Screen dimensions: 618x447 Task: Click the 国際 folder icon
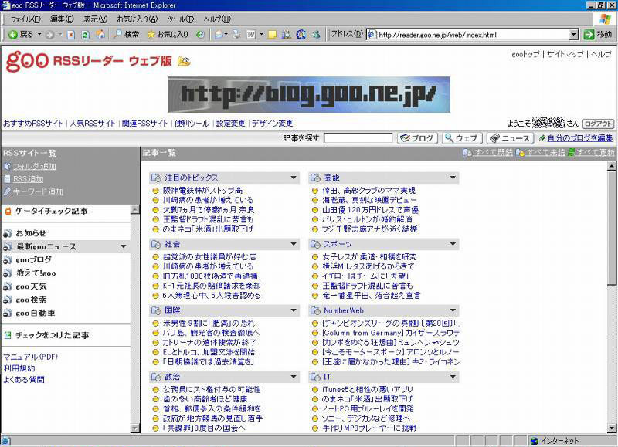[156, 310]
